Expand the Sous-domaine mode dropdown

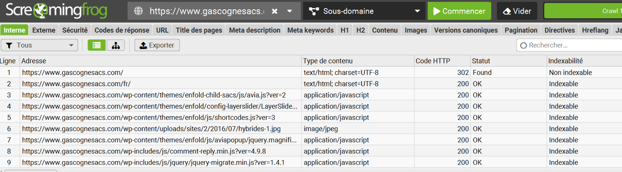tap(417, 11)
